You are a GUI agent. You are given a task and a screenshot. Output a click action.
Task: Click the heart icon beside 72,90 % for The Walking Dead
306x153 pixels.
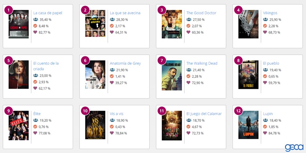tap(188, 83)
